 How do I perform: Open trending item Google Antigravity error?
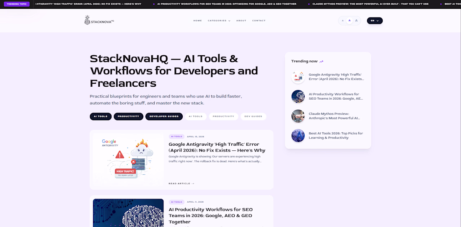(x=337, y=77)
